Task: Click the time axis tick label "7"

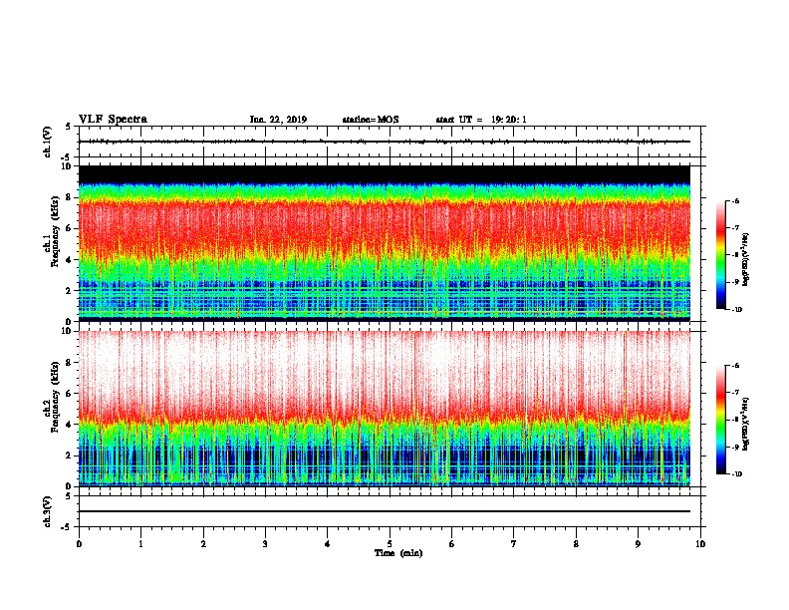Action: (514, 544)
